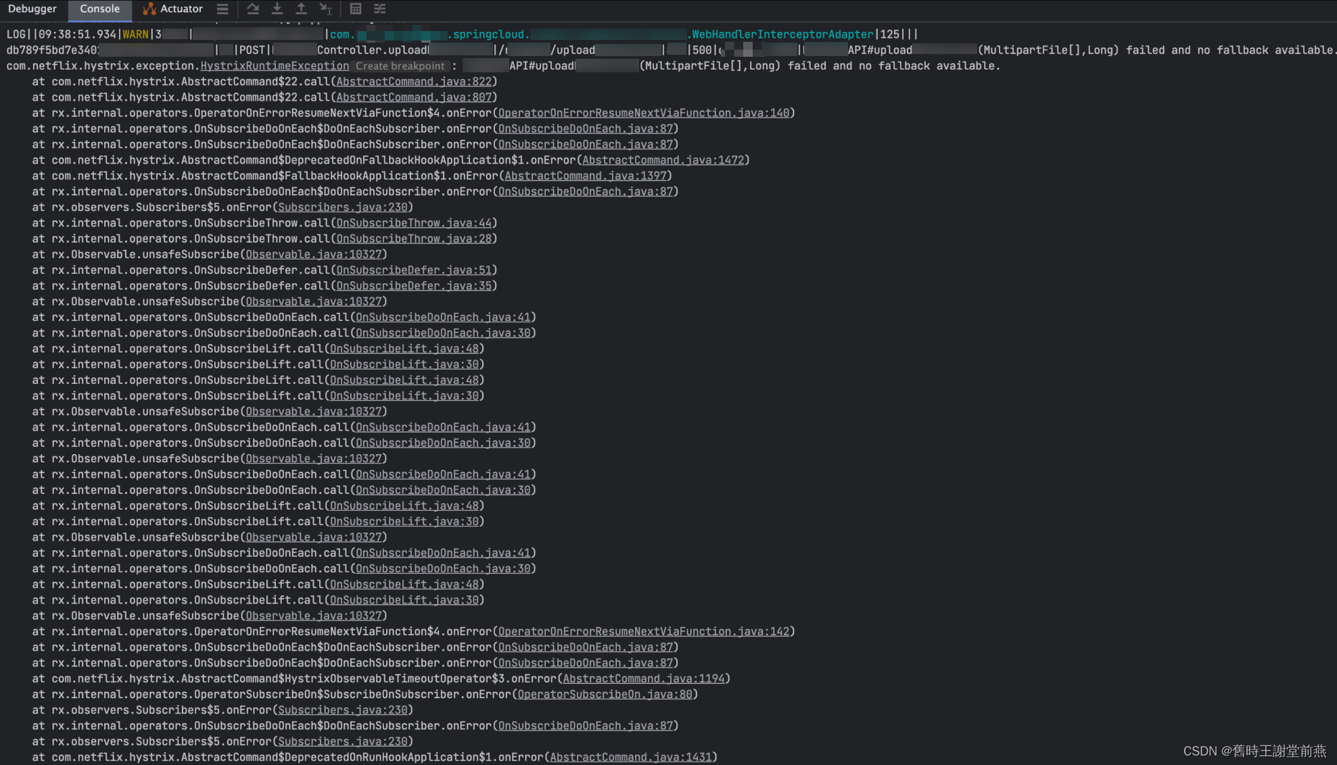This screenshot has height=765, width=1337.
Task: Select the Up the Stack Trace icon
Action: pyautogui.click(x=301, y=9)
